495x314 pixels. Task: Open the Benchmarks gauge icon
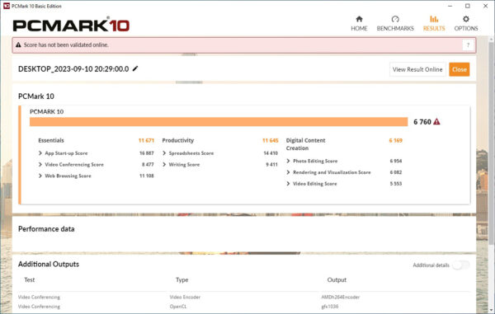[395, 19]
